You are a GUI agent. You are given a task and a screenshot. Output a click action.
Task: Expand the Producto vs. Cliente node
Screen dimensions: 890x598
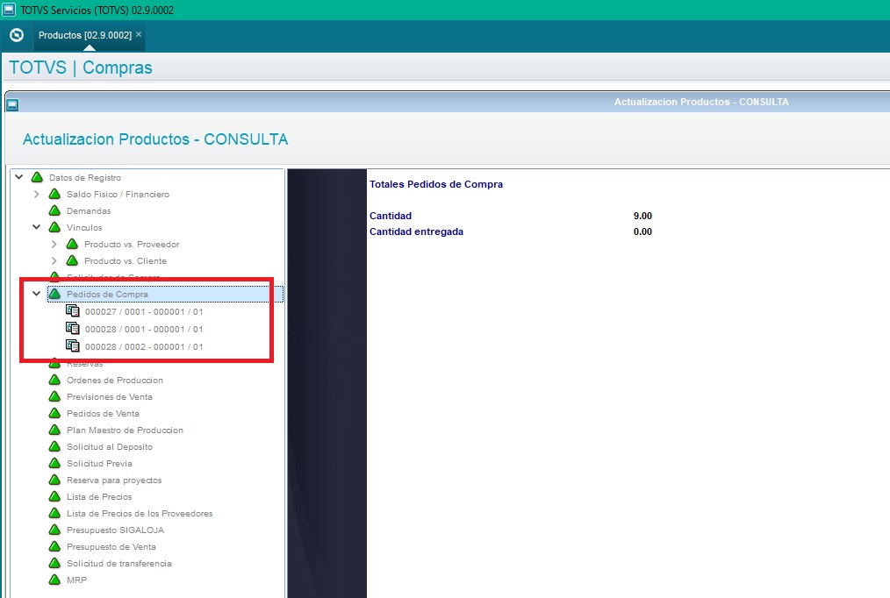coord(54,260)
